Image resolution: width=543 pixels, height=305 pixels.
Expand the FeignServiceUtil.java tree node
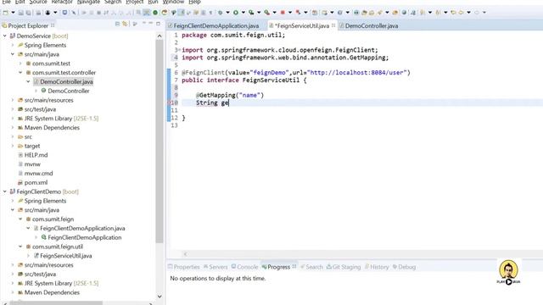click(28, 256)
